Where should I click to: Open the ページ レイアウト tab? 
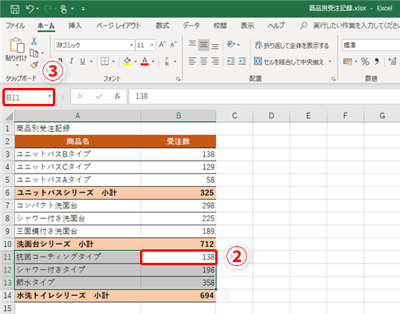pyautogui.click(x=118, y=26)
